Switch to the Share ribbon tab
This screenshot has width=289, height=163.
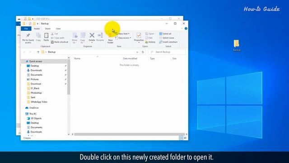(47, 29)
